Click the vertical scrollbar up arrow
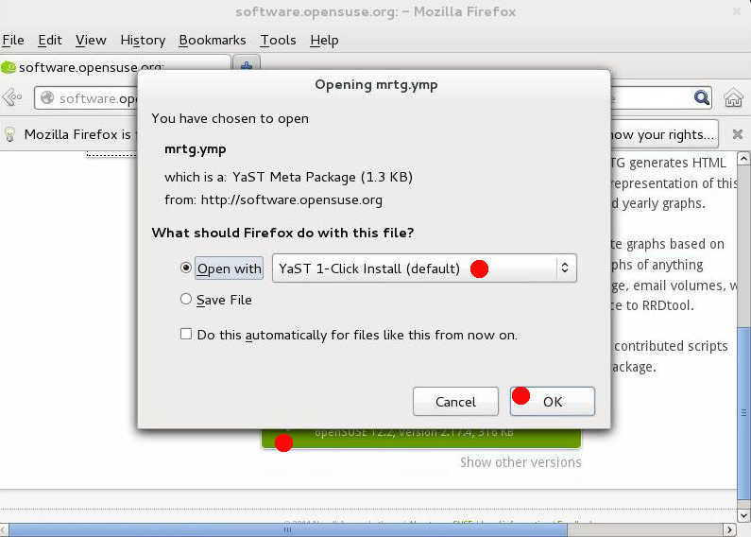 (743, 158)
